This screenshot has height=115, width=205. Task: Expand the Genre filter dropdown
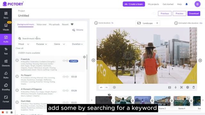60,44
